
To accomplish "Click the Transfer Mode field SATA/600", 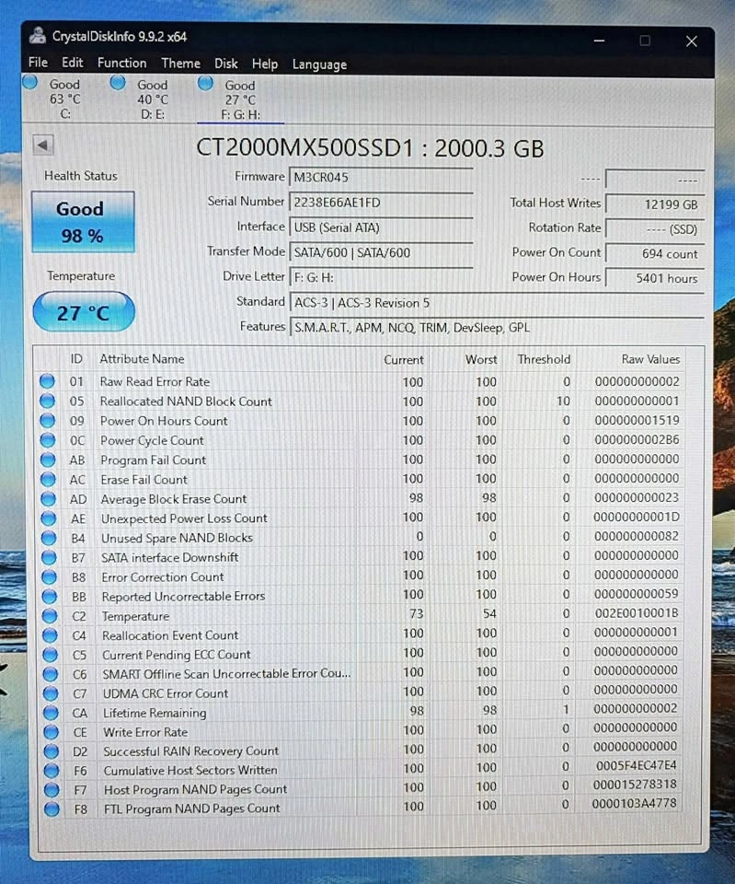I will click(x=382, y=252).
